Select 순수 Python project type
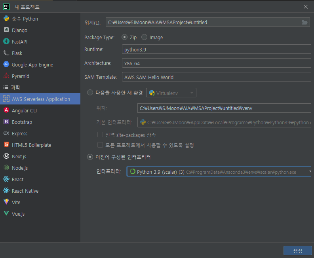314x258 pixels. coord(40,19)
